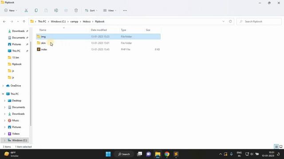Show hidden system tray icons

(x=221, y=154)
